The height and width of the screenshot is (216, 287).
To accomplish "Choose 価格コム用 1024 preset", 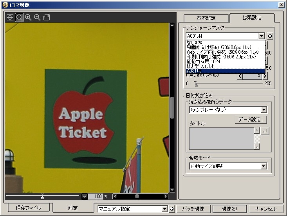I will coord(225,62).
